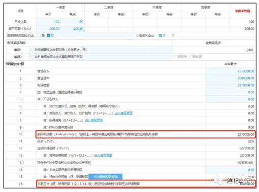
Task: Select row 9 弥补以前年度亏损 label
Action: tap(58, 127)
